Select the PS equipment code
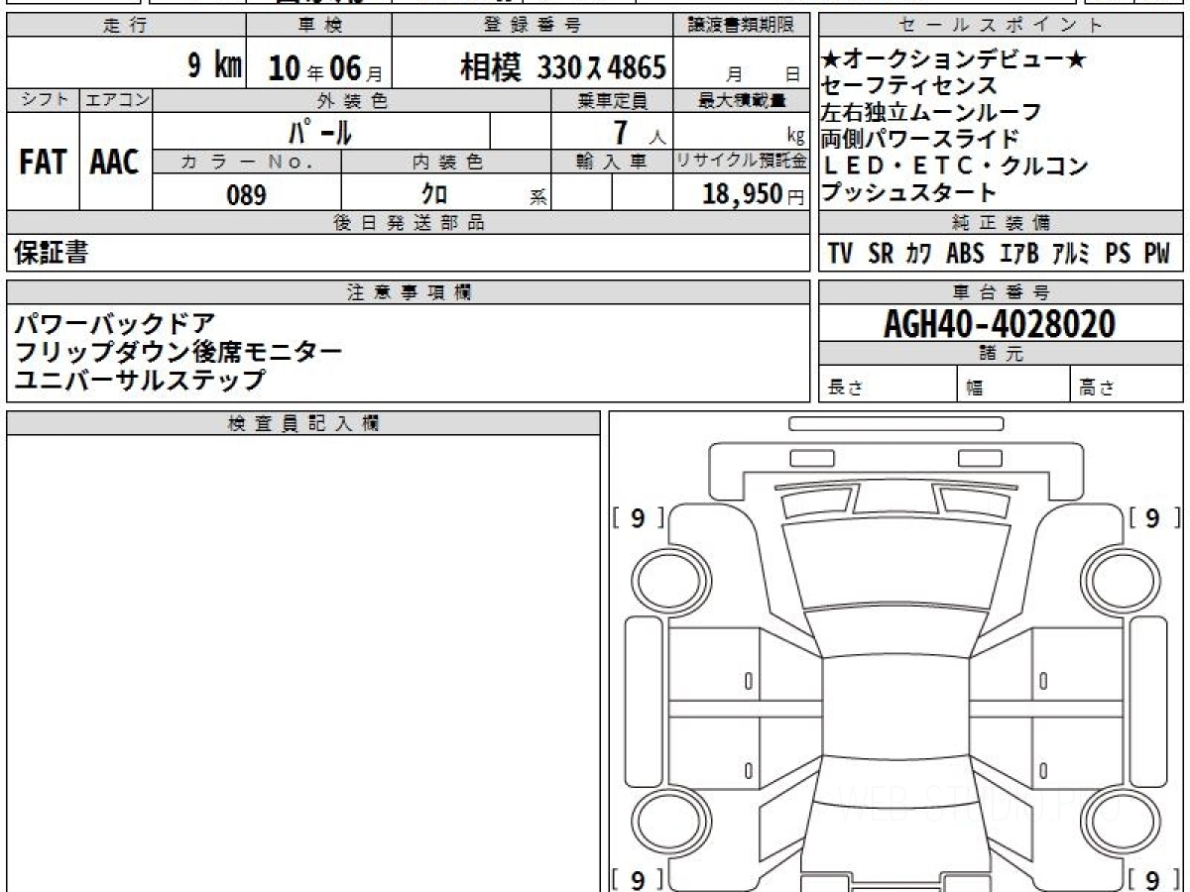This screenshot has width=1190, height=892. [1118, 254]
